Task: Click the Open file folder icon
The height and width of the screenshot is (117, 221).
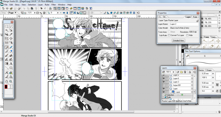Action: (x=11, y=9)
